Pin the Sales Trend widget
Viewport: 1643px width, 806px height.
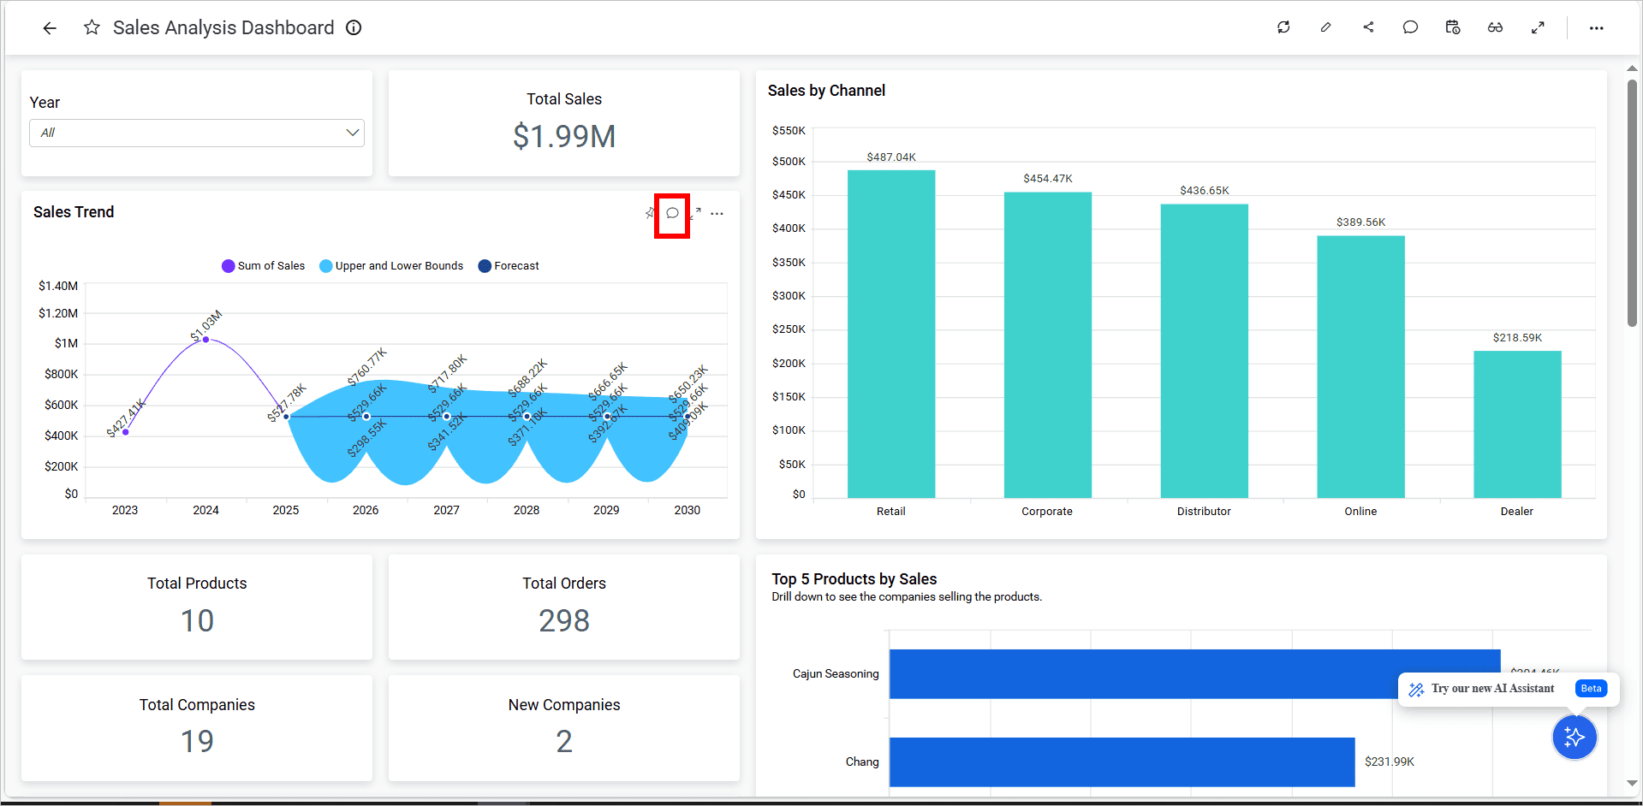tap(649, 213)
